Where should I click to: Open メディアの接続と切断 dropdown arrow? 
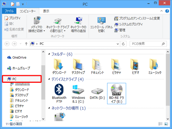tap(44, 31)
